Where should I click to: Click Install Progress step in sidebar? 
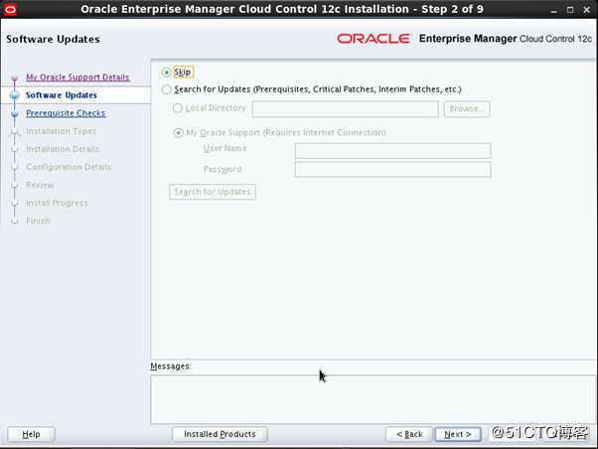tap(57, 203)
